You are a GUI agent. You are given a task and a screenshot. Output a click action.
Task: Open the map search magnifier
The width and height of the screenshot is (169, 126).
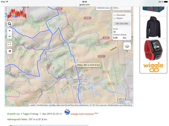point(10,24)
